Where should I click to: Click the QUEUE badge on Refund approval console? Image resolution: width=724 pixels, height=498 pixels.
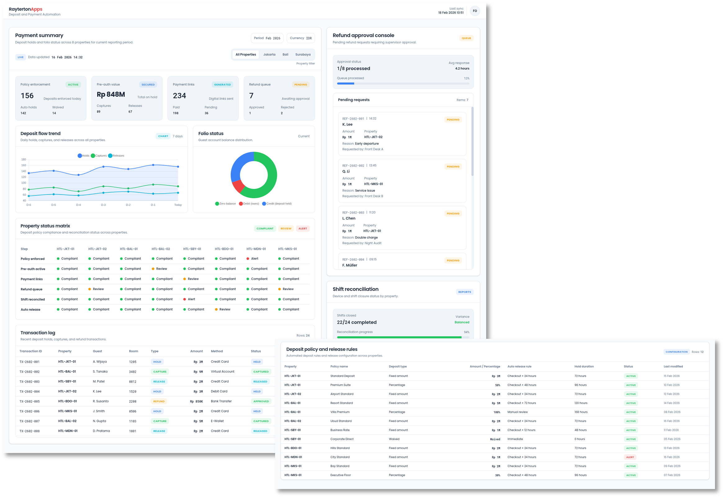coord(466,38)
